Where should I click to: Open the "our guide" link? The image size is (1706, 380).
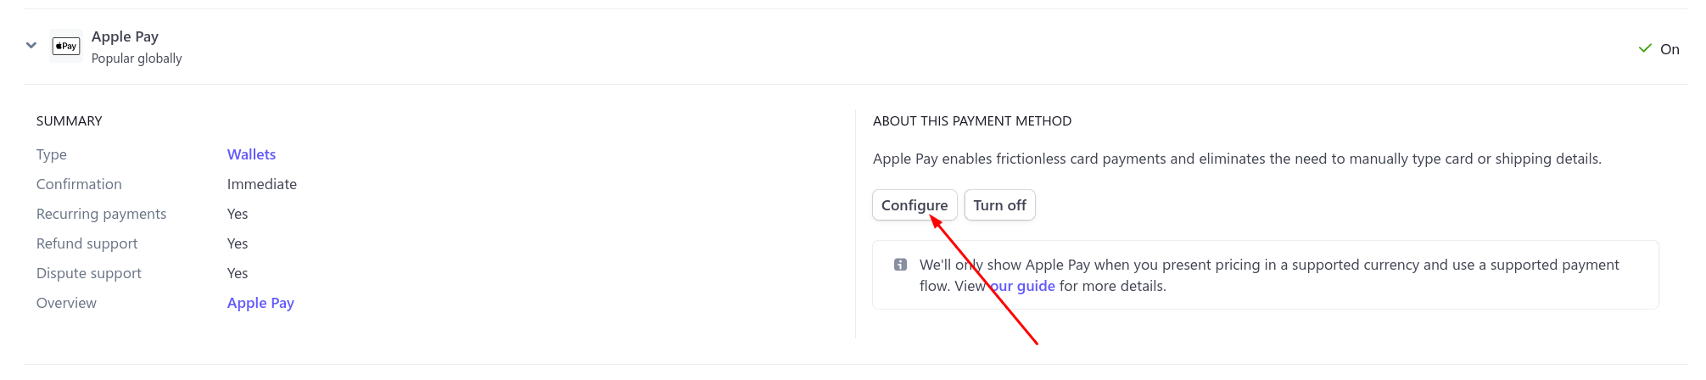(1022, 286)
